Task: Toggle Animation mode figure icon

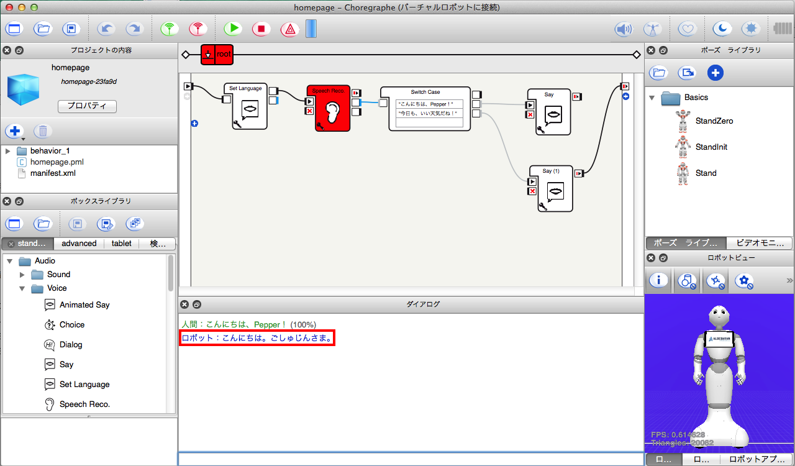Action: pos(652,29)
